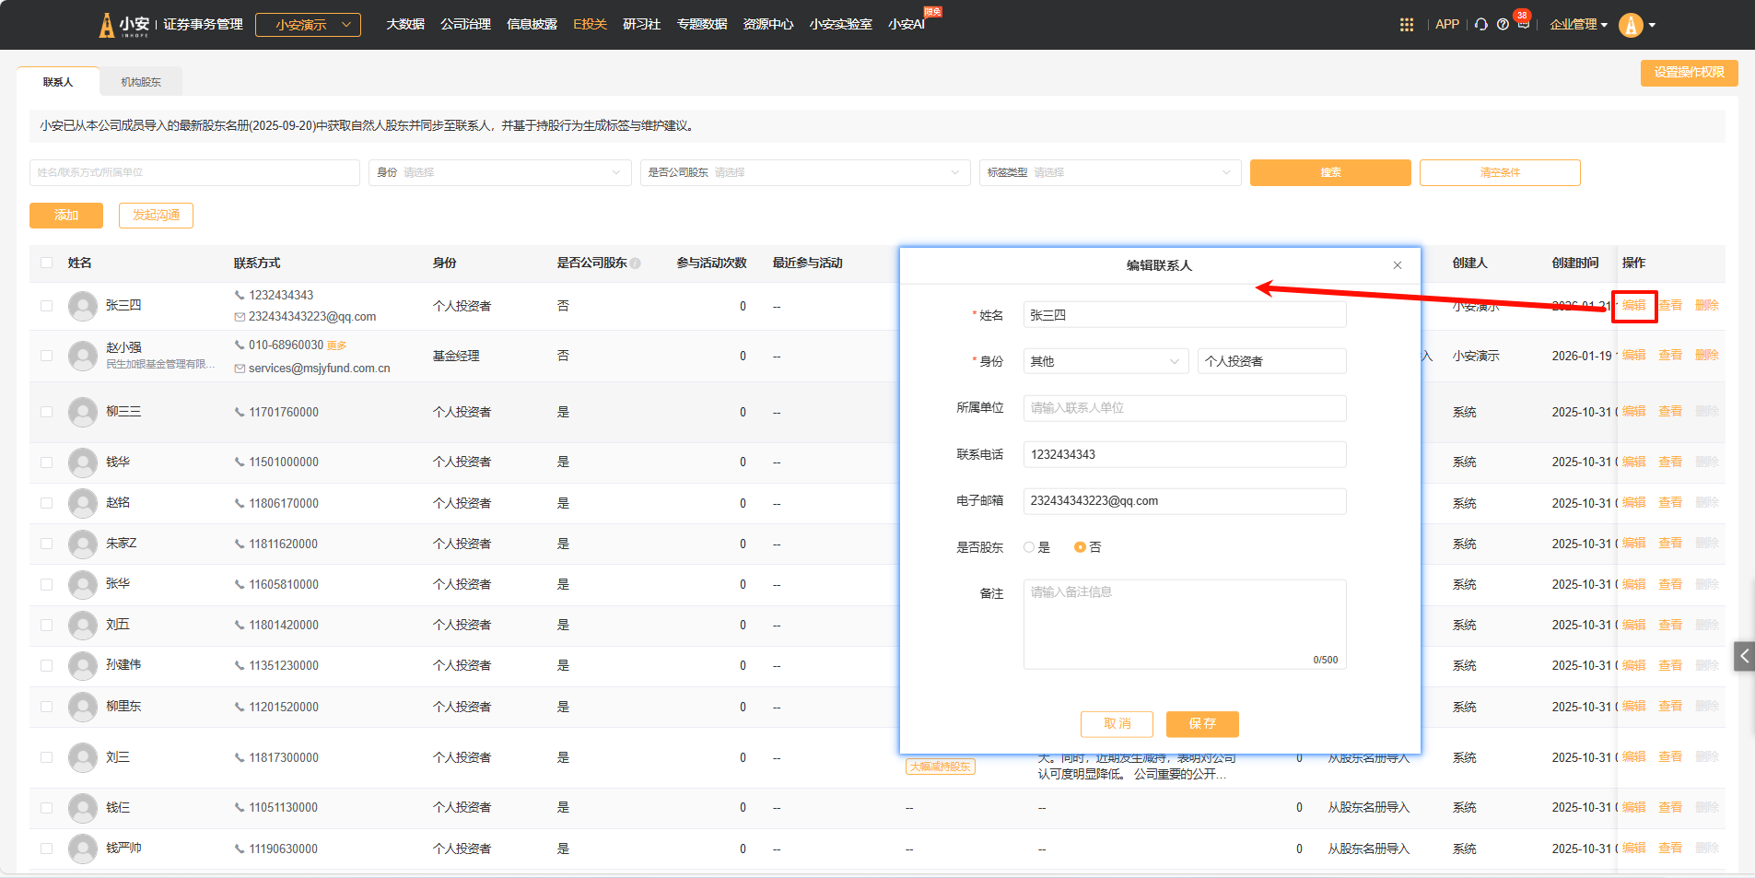Open the 公司治理 menu

[465, 24]
